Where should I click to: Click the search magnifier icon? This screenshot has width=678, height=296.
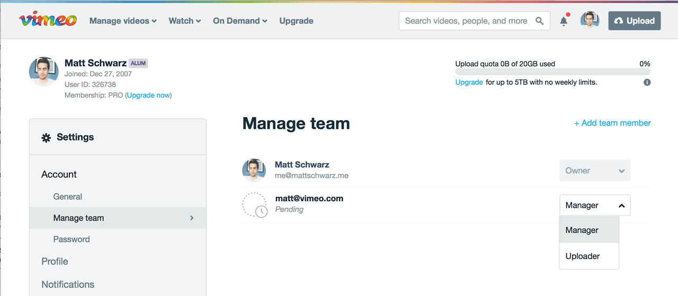pyautogui.click(x=539, y=21)
